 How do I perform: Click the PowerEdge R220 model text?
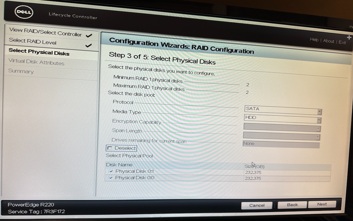point(31,205)
